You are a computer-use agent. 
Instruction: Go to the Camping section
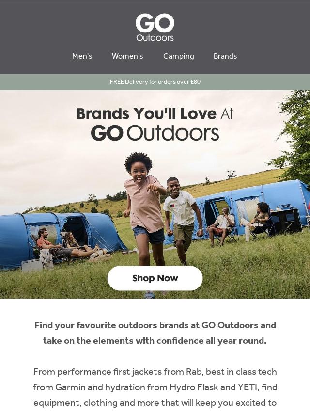(179, 56)
